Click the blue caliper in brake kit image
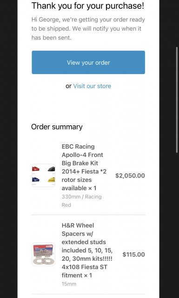Viewport: 179px width, 298px height. tap(36, 180)
